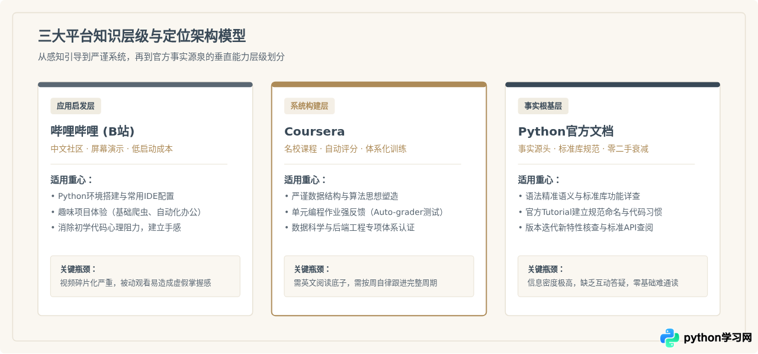This screenshot has width=758, height=354.
Task: Click the bullet 严谨数据结构与算法思想塑造
Action: 342,196
